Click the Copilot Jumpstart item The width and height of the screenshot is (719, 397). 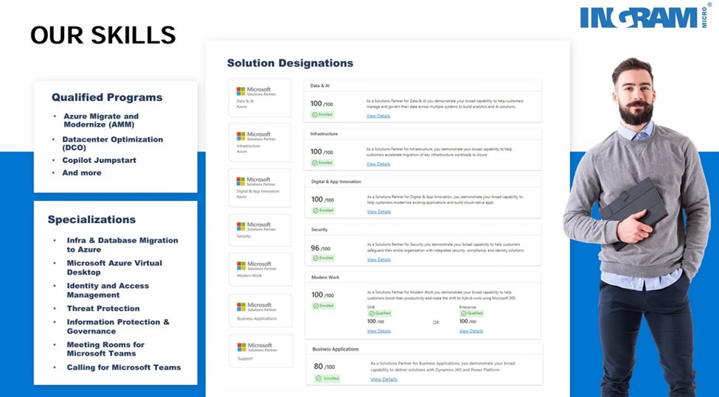[x=99, y=161]
